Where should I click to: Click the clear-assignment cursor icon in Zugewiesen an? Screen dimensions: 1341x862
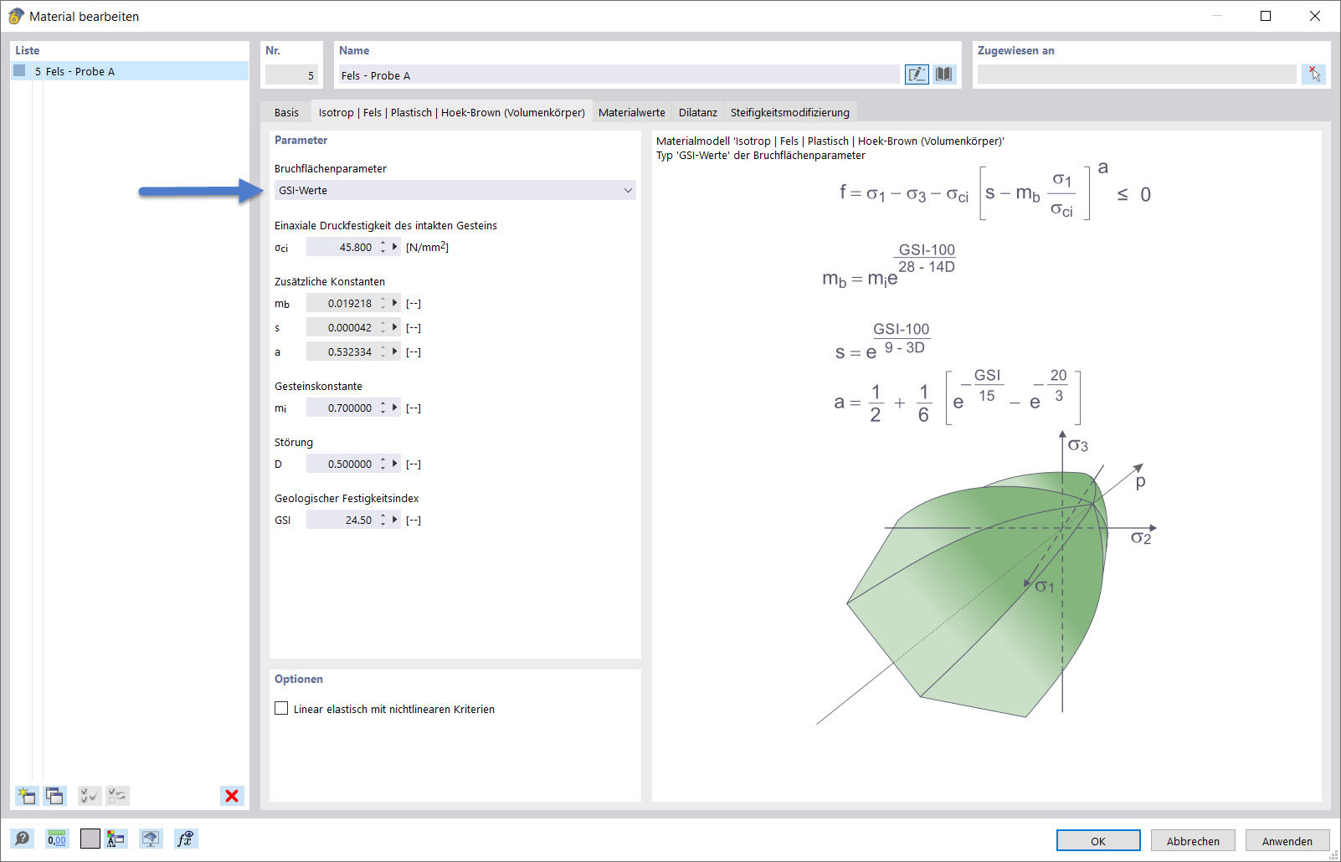click(1314, 74)
